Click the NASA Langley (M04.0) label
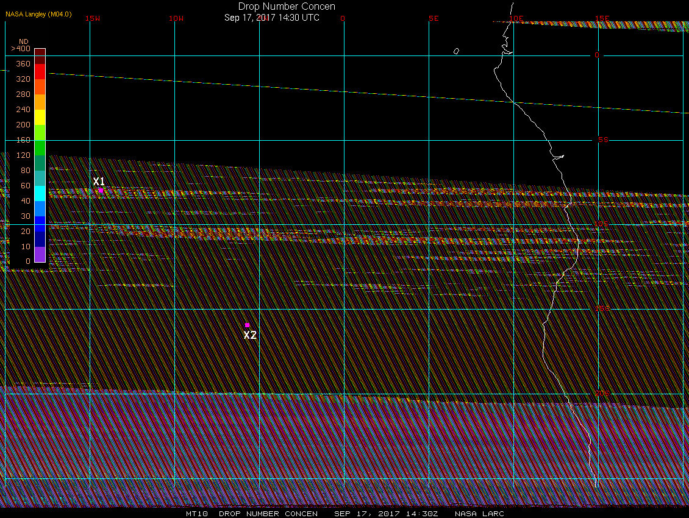This screenshot has width=689, height=518. coord(38,13)
